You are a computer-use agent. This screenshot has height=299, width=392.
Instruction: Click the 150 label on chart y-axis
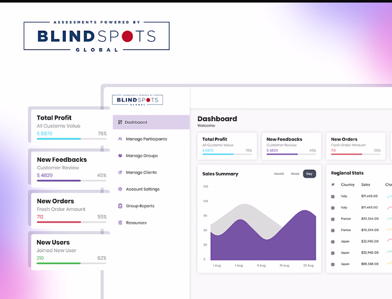tap(205, 186)
